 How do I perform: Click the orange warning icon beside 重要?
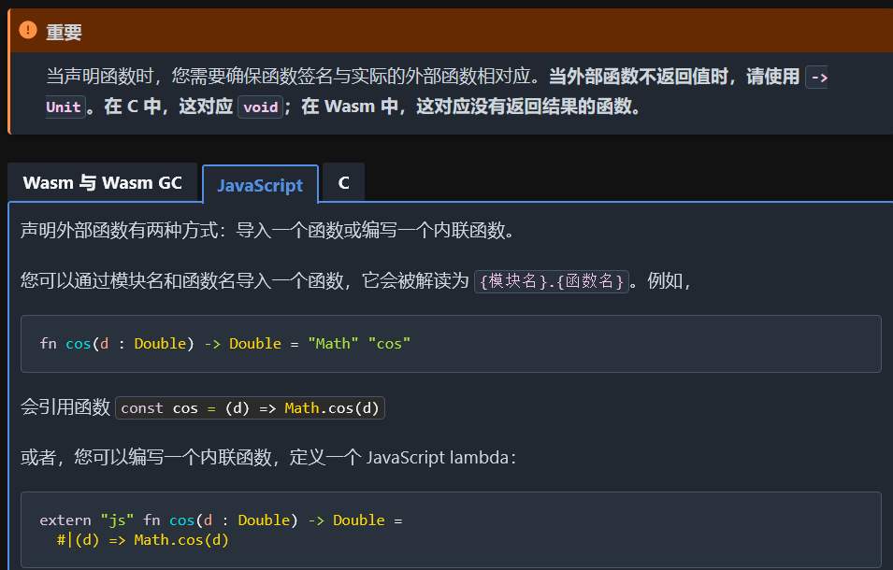coord(28,31)
